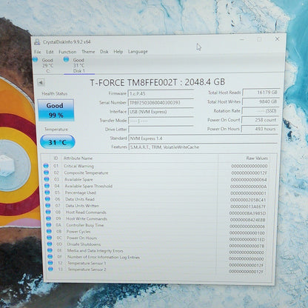
Task: Click the 31 °C temperature button
Action: coord(58,142)
